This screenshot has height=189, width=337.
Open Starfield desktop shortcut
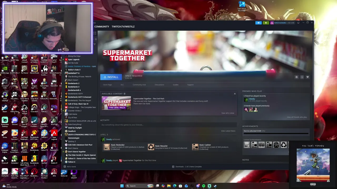(44, 160)
